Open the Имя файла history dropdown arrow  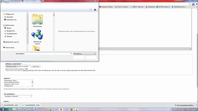71,54
